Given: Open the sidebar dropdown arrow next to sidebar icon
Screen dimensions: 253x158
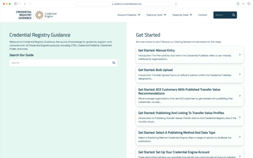Looking at the screenshot, I should (x=20, y=4).
